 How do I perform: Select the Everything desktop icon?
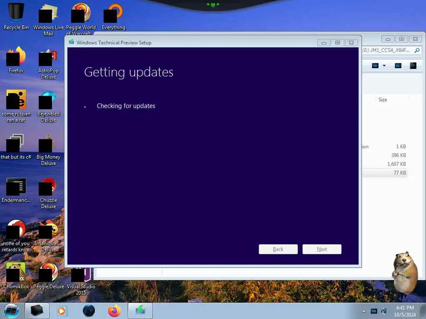(113, 16)
